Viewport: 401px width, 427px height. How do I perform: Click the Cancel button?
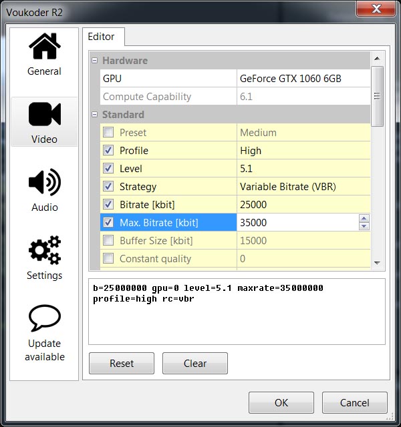click(x=355, y=402)
